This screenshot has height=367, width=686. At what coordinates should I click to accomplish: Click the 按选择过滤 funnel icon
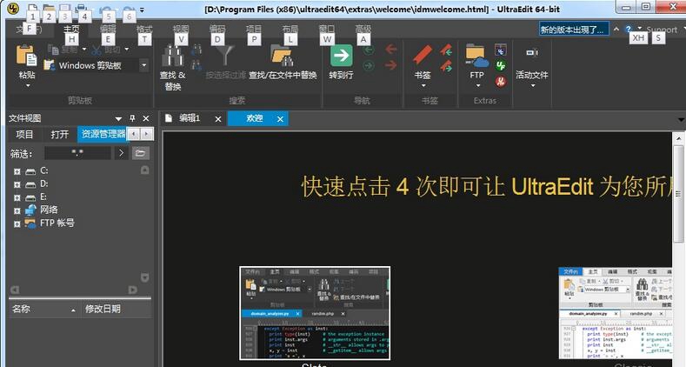[225, 56]
